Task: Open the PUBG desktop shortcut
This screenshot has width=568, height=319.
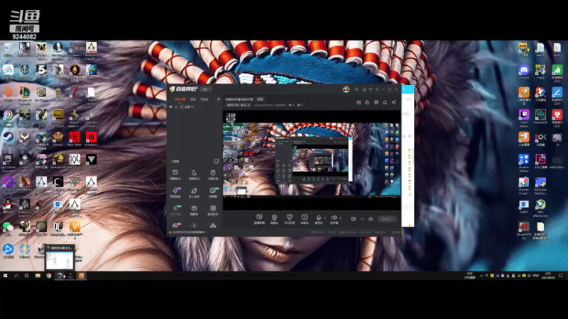Action: (x=58, y=118)
